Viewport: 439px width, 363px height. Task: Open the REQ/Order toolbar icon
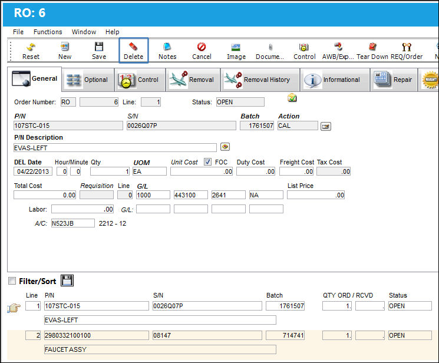click(x=407, y=51)
